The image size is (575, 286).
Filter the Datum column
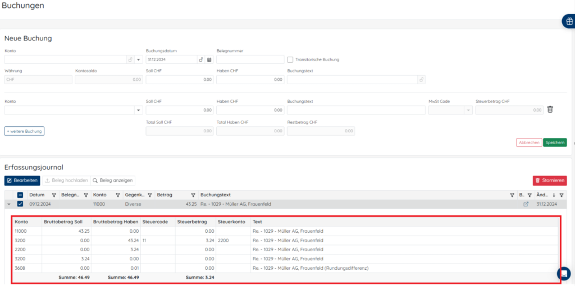54,195
